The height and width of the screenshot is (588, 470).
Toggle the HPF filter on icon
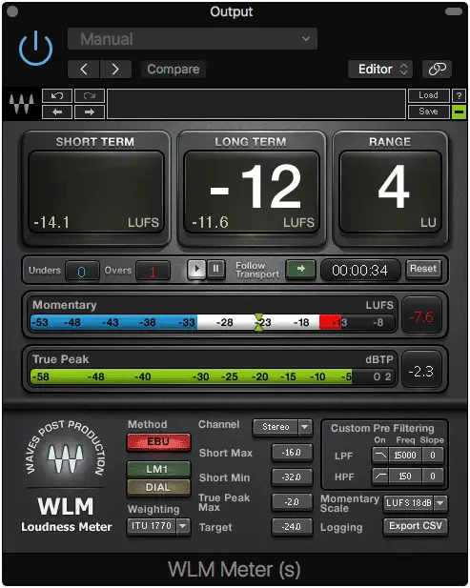coord(380,476)
